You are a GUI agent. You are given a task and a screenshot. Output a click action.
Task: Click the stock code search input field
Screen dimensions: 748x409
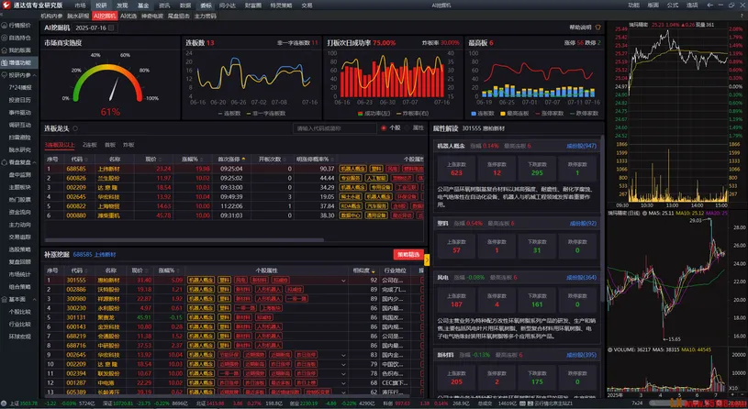click(334, 128)
